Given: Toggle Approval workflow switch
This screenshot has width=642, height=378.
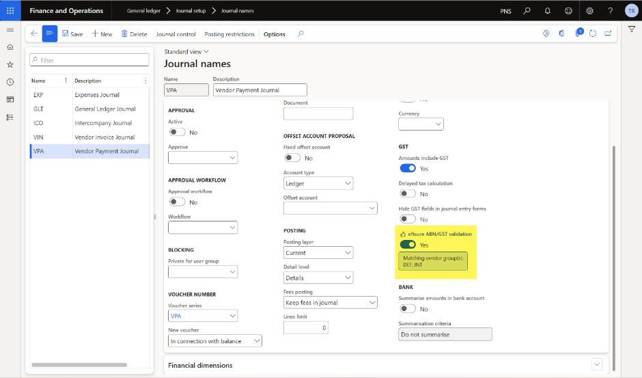Looking at the screenshot, I should [178, 202].
